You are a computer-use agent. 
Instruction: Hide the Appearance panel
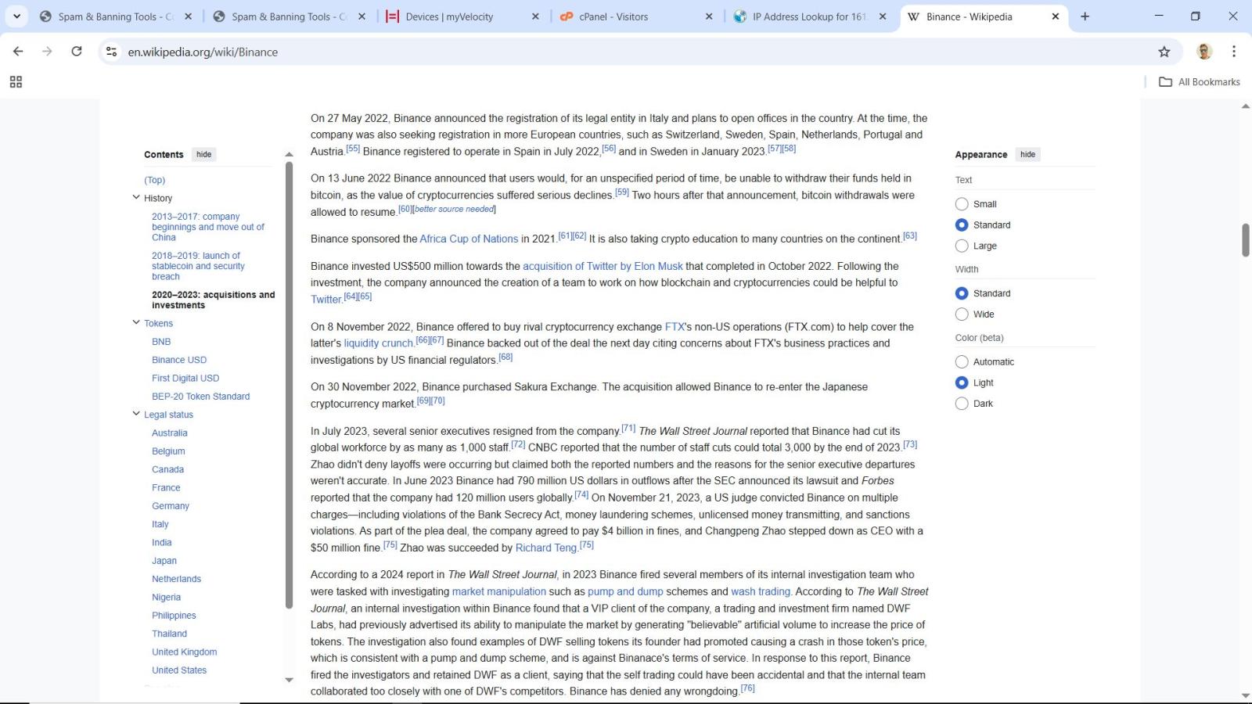click(1027, 155)
